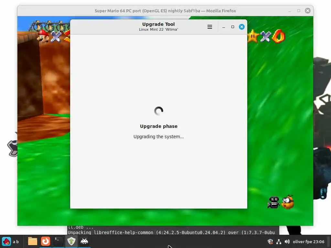Image resolution: width=331 pixels, height=248 pixels.
Task: Select the Upgrade Tool shield taskbar icon
Action: coord(71,241)
